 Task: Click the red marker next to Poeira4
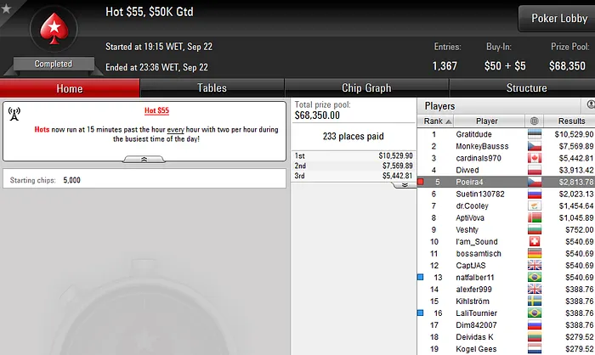coord(421,182)
